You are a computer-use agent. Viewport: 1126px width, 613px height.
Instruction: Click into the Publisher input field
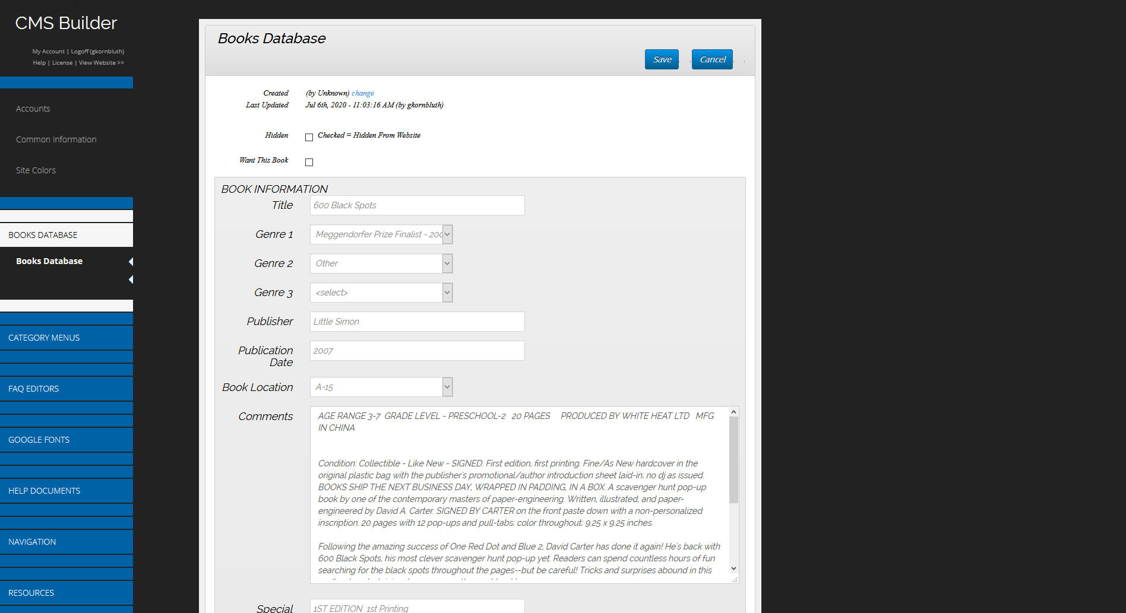[417, 322]
